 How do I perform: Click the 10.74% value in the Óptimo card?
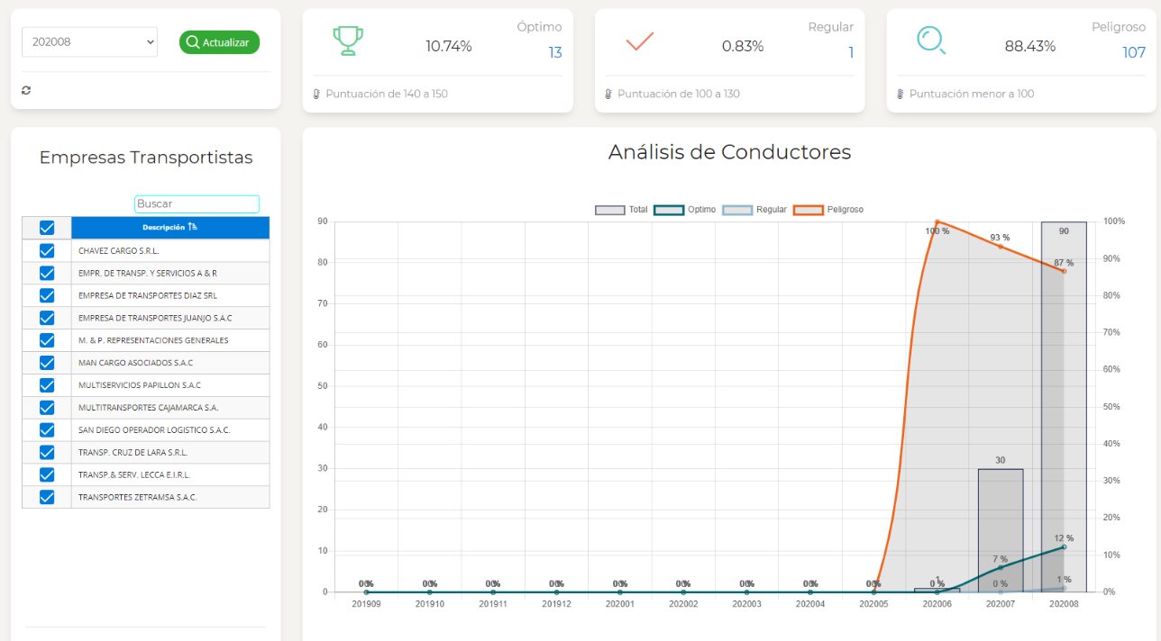[449, 46]
